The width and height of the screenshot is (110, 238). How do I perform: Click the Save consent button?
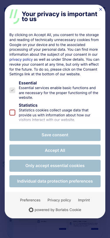(x=55, y=135)
